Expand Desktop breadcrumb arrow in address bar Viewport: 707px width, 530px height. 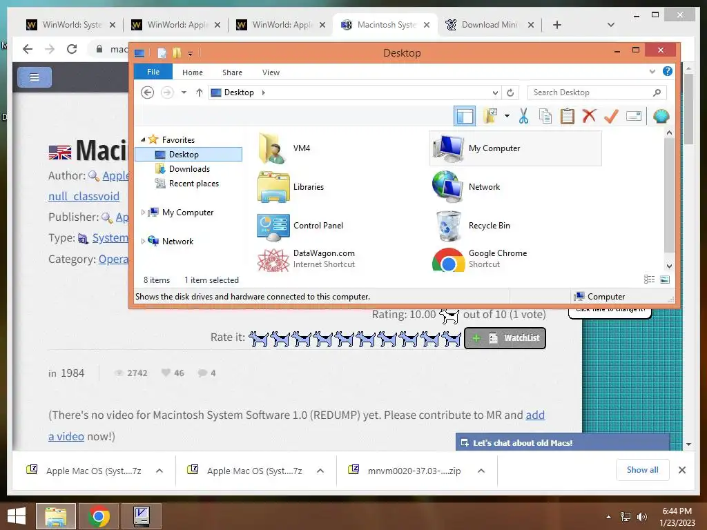pyautogui.click(x=263, y=92)
